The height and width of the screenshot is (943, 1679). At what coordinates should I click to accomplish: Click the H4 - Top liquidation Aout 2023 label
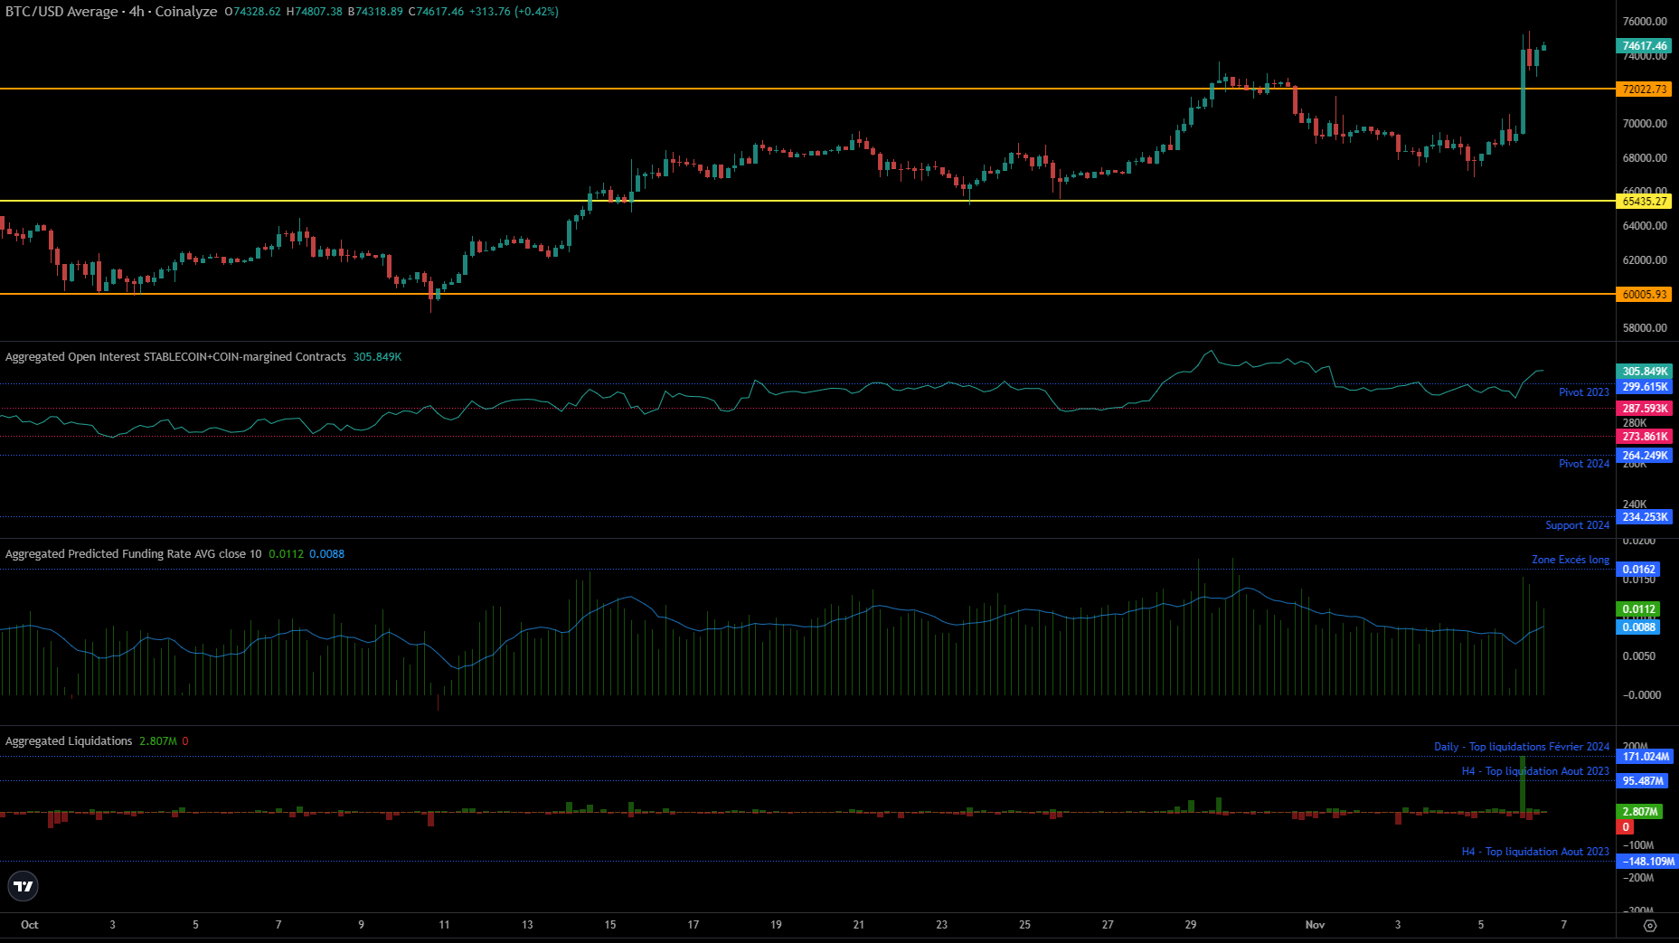(1535, 770)
